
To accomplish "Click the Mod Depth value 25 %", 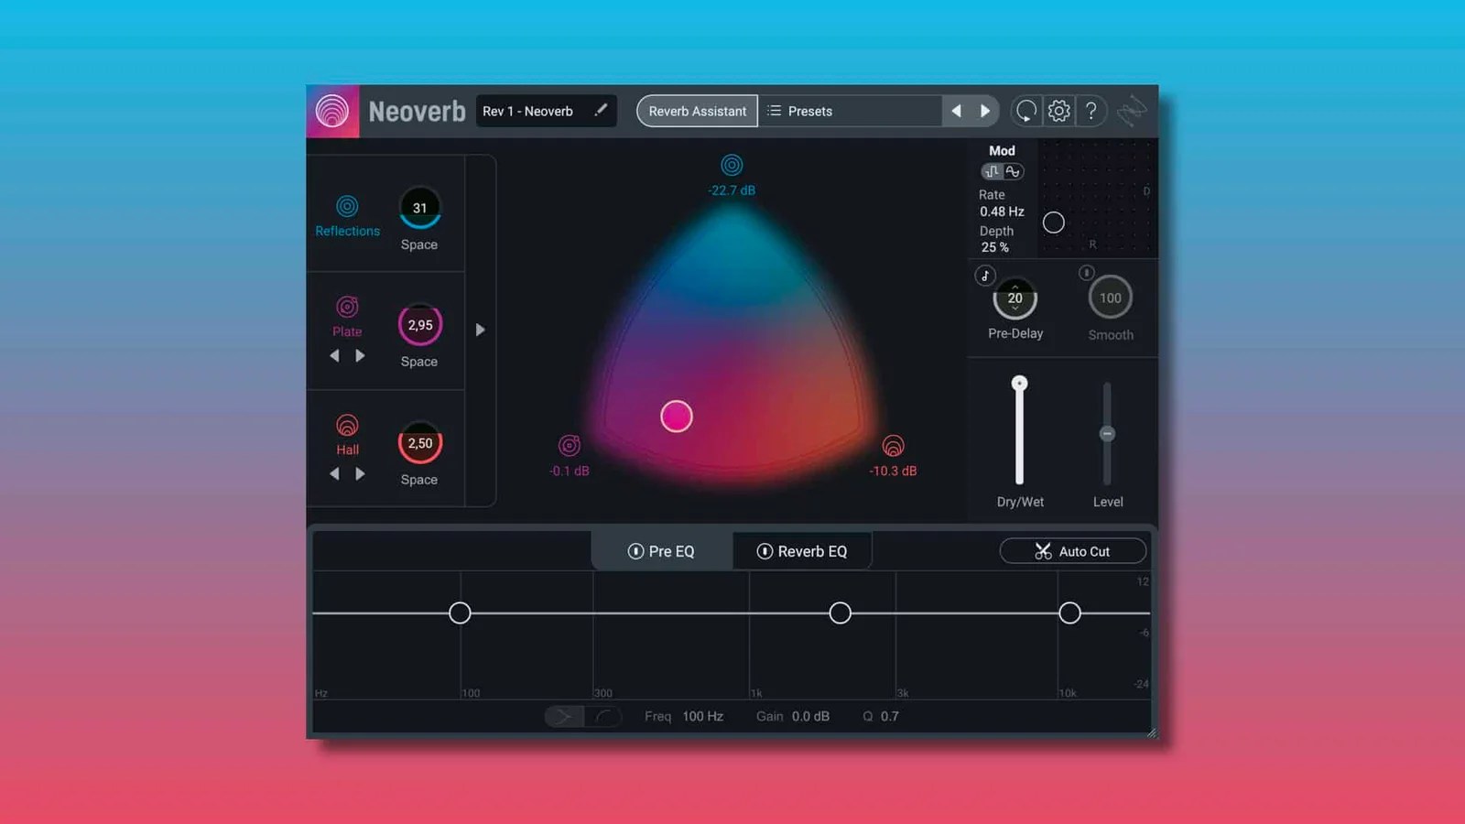I will (995, 247).
